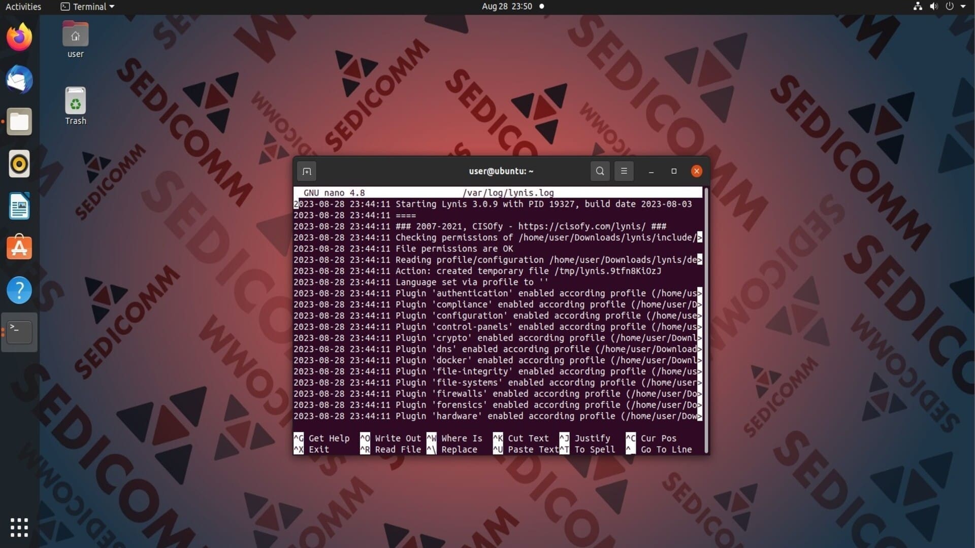
Task: Open the clock showing Aug 28 23:50
Action: click(x=507, y=7)
